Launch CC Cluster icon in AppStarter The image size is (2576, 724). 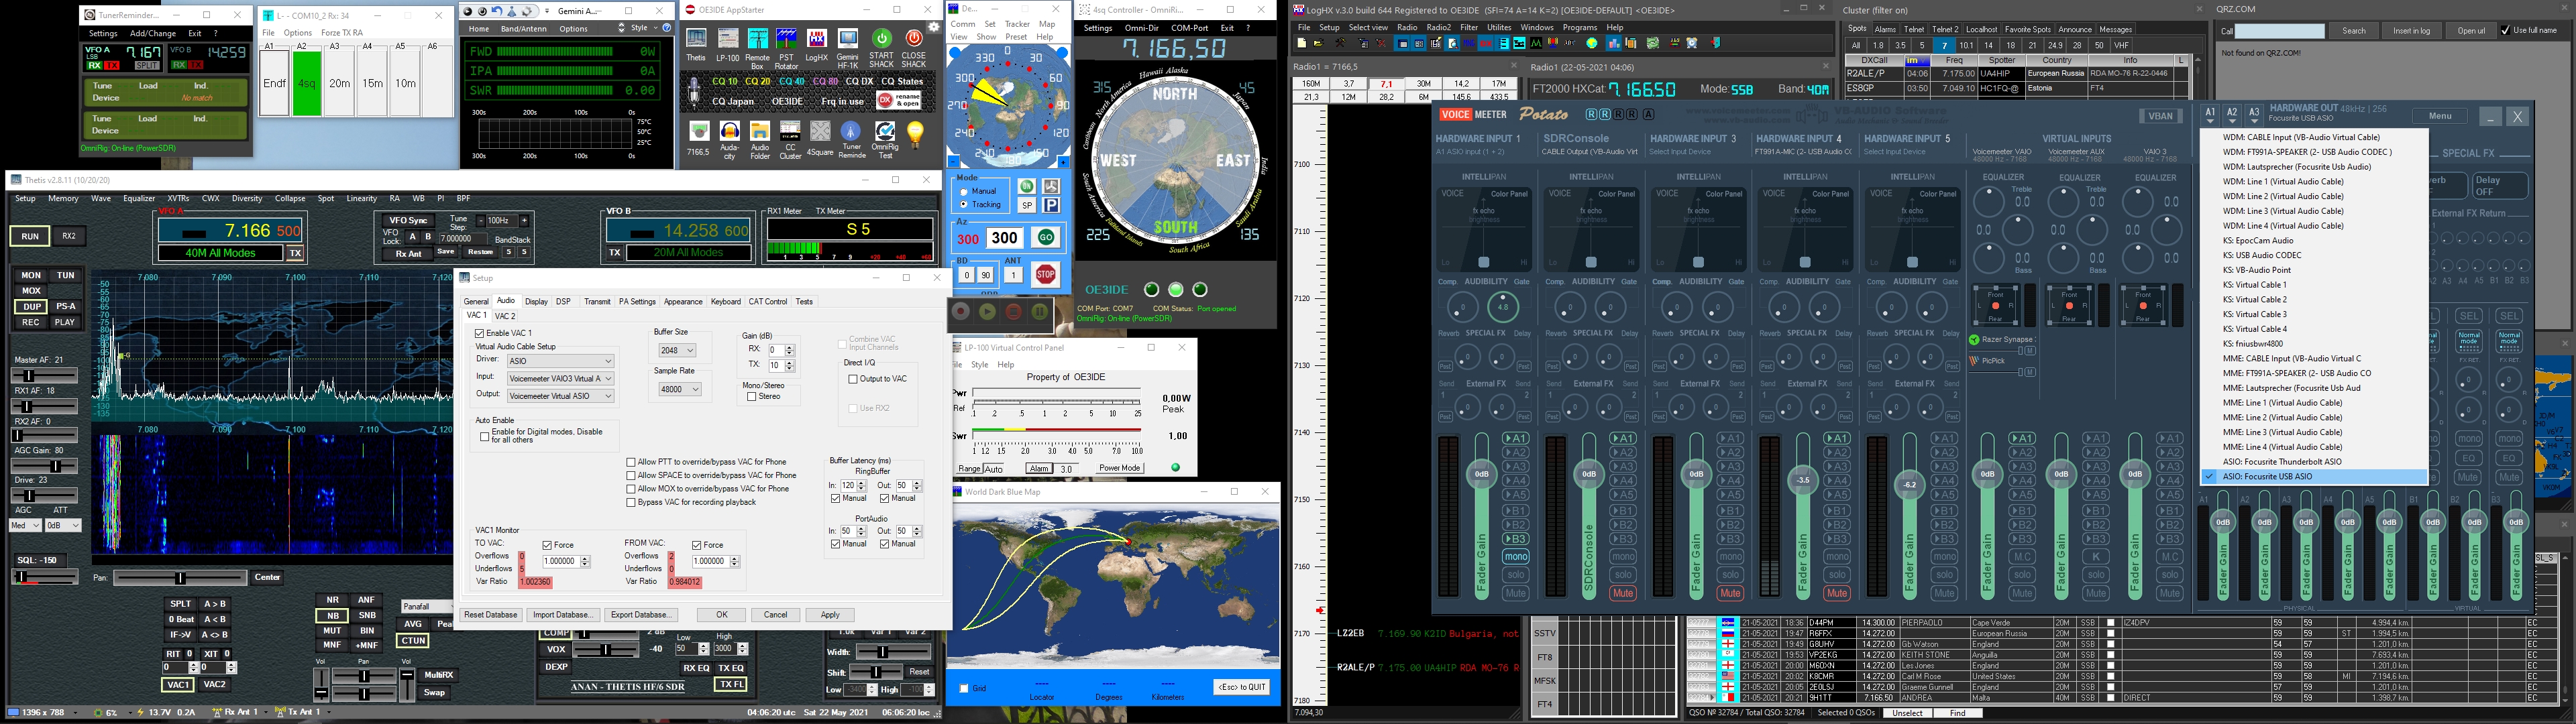point(790,131)
